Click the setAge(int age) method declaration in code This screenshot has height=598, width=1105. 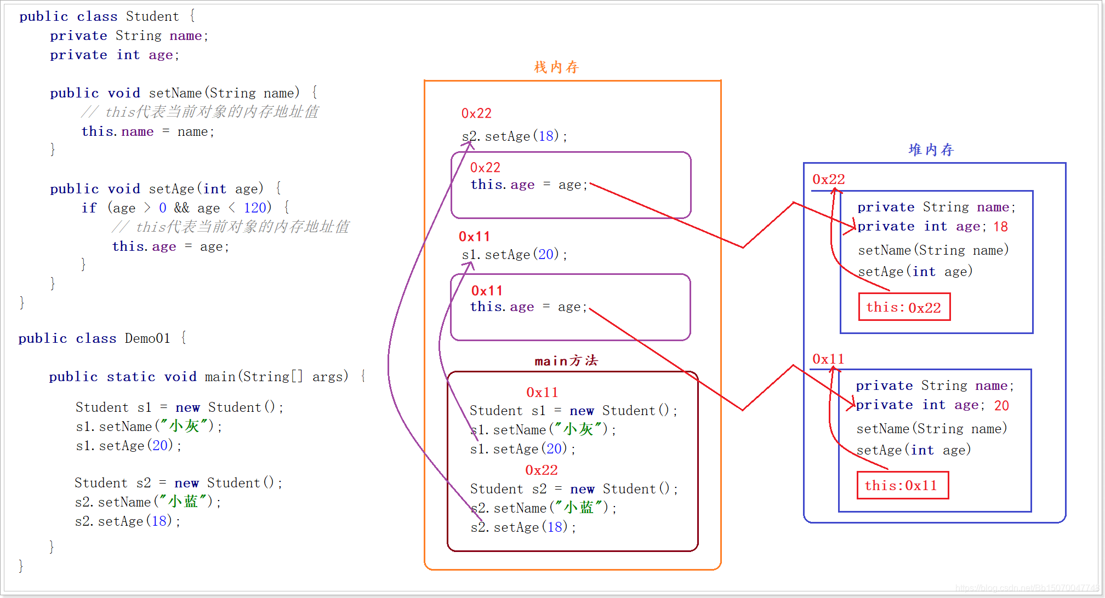(x=166, y=189)
